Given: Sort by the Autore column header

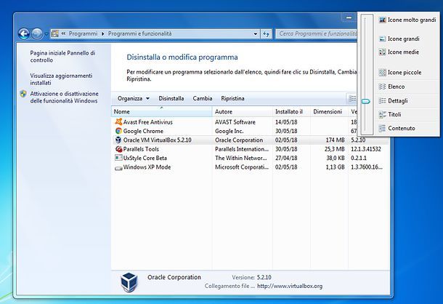Looking at the screenshot, I should coord(243,112).
